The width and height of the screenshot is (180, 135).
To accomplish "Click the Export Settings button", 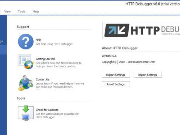I will point(116,75).
